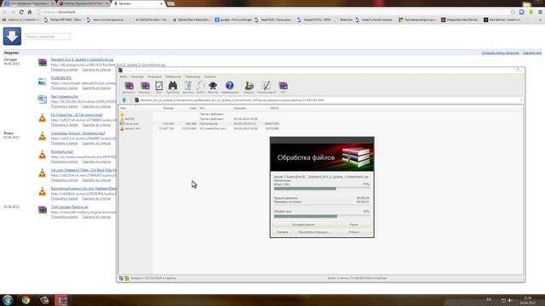Screen dimensions: 545x306
Task: Sort by the CRC32 column header
Action: [x=274, y=108]
